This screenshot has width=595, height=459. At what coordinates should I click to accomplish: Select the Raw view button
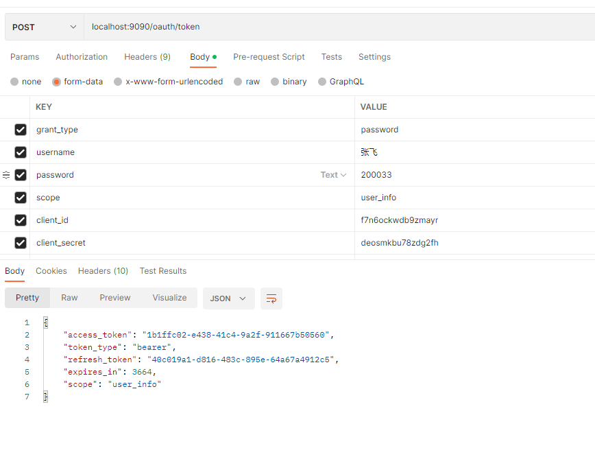point(69,298)
